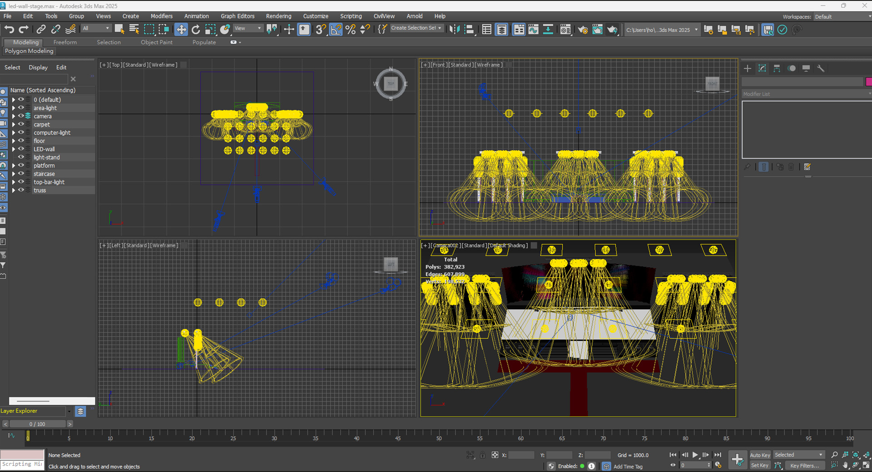Open the Render Setup teapot icon

tap(582, 29)
